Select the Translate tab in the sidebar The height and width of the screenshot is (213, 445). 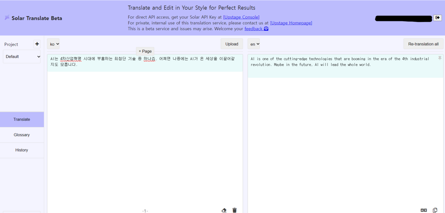coord(22,119)
